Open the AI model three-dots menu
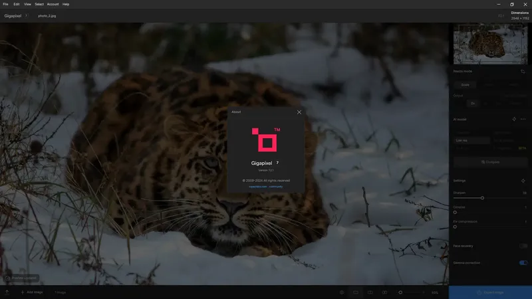 pos(523,119)
